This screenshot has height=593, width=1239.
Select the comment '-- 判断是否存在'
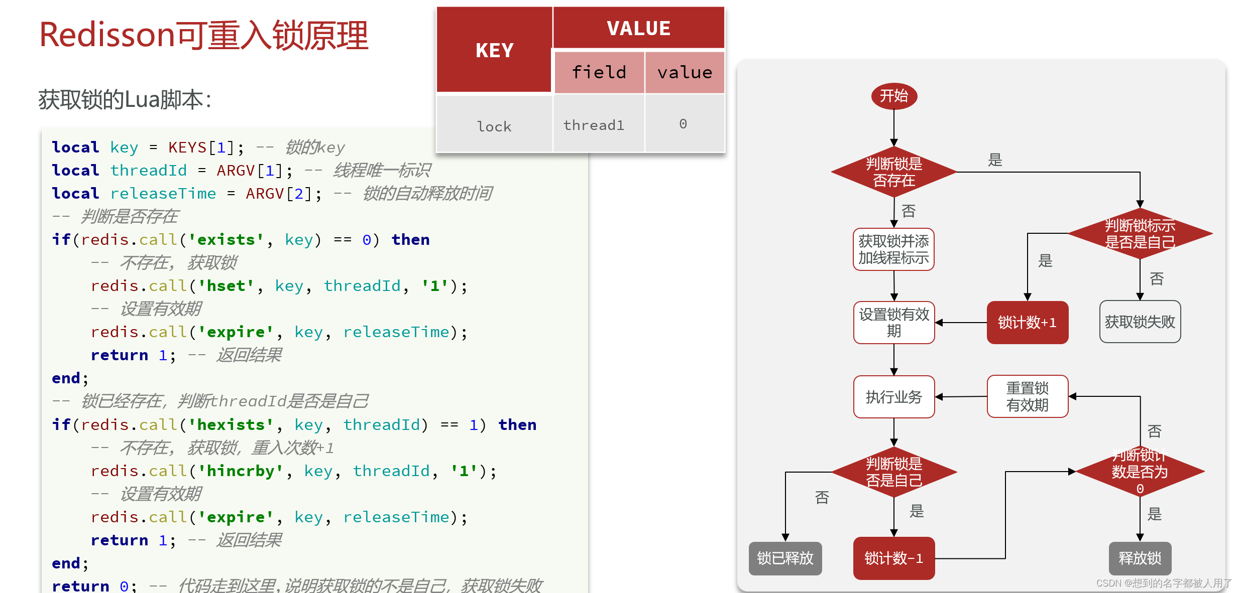(115, 217)
